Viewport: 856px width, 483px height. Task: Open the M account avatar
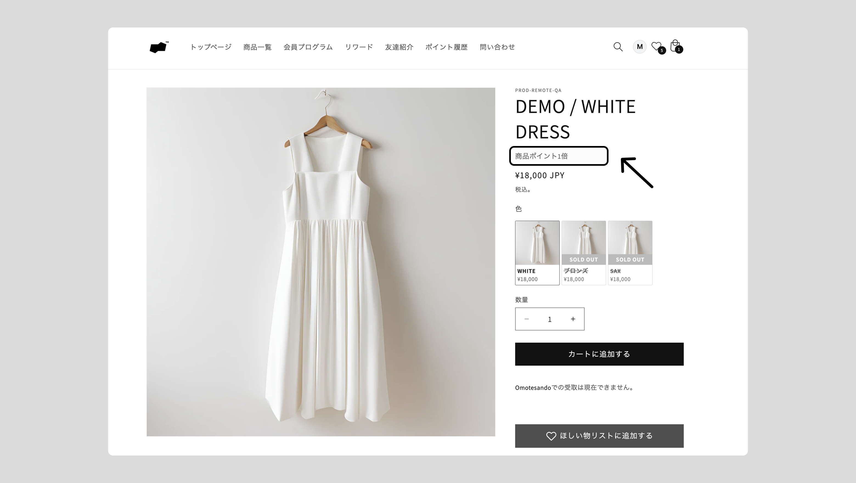tap(639, 47)
